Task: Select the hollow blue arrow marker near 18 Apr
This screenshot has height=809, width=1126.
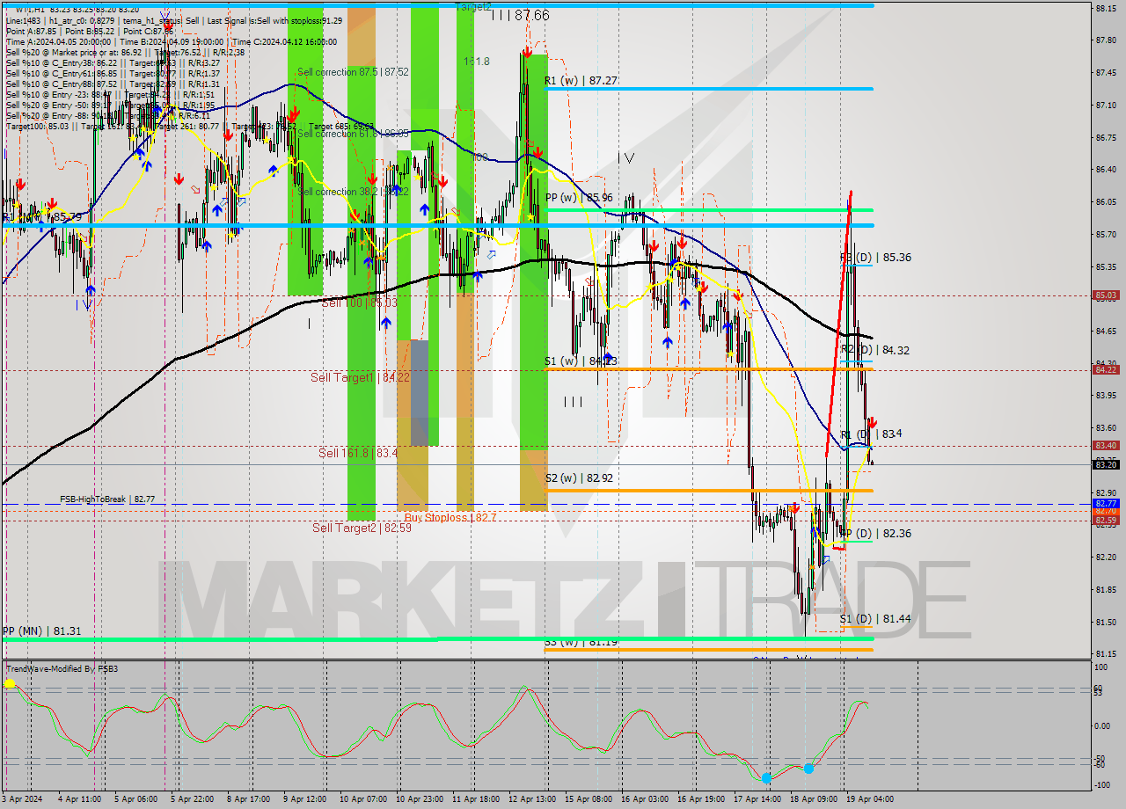Action: click(826, 559)
